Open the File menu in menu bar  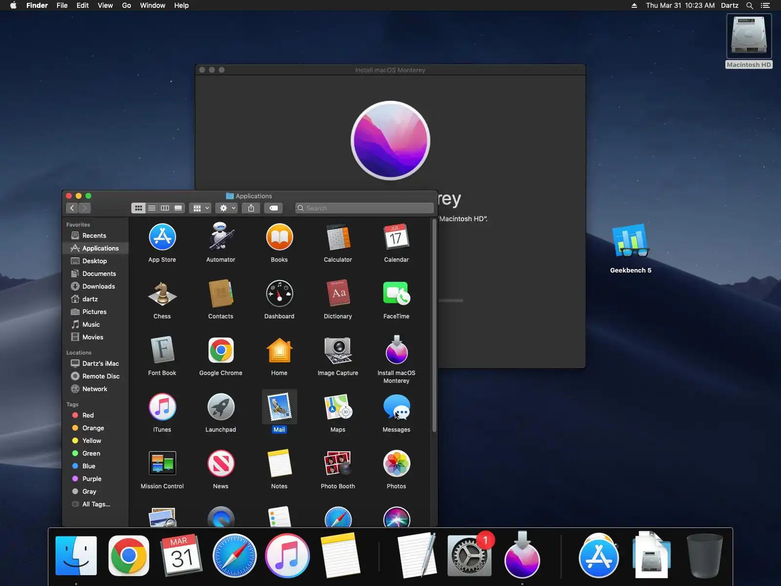pos(62,5)
